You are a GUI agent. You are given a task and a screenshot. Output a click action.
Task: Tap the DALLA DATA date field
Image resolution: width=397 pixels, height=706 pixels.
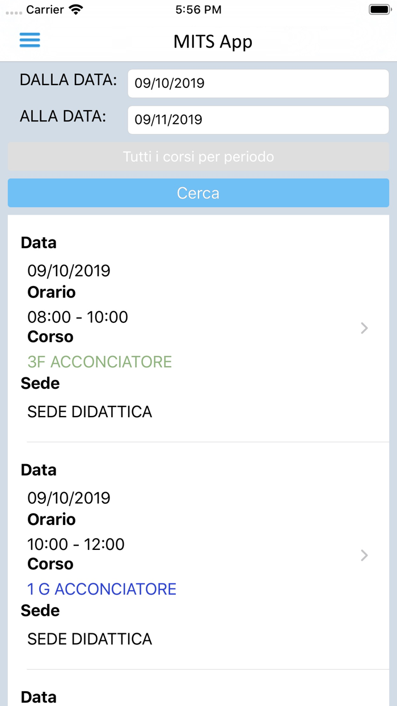(x=258, y=83)
